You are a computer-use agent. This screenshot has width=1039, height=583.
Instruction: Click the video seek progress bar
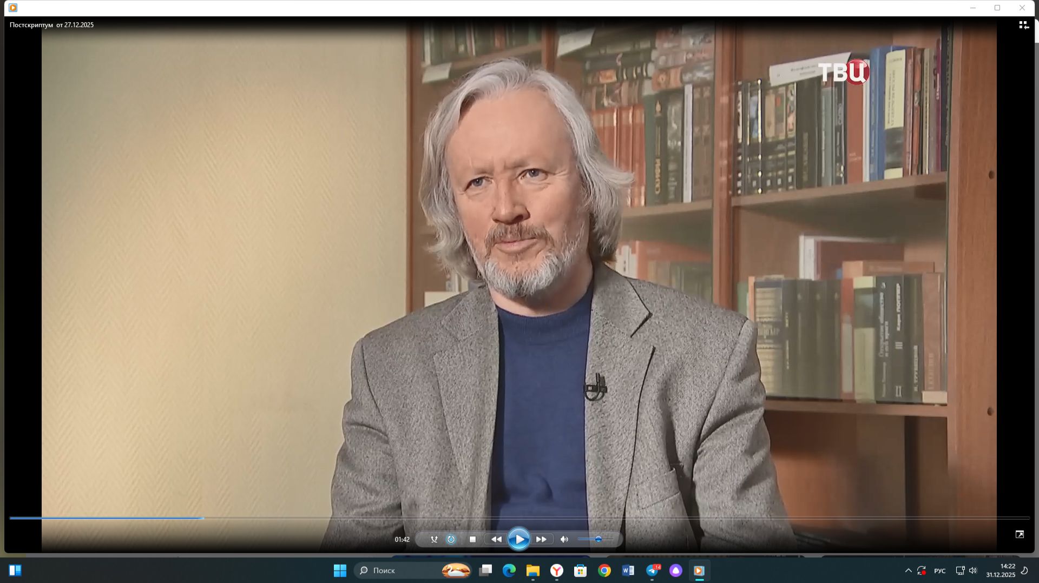point(519,518)
